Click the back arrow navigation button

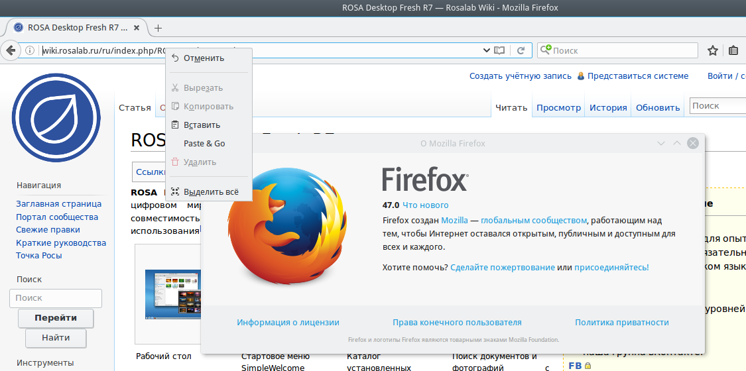pos(11,50)
